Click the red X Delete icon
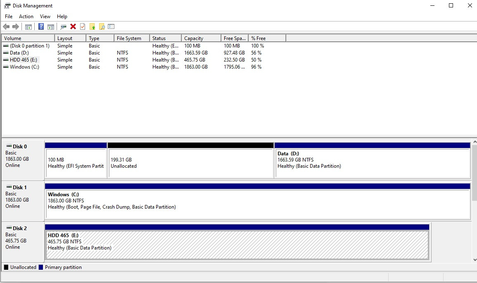The height and width of the screenshot is (283, 477). [73, 26]
